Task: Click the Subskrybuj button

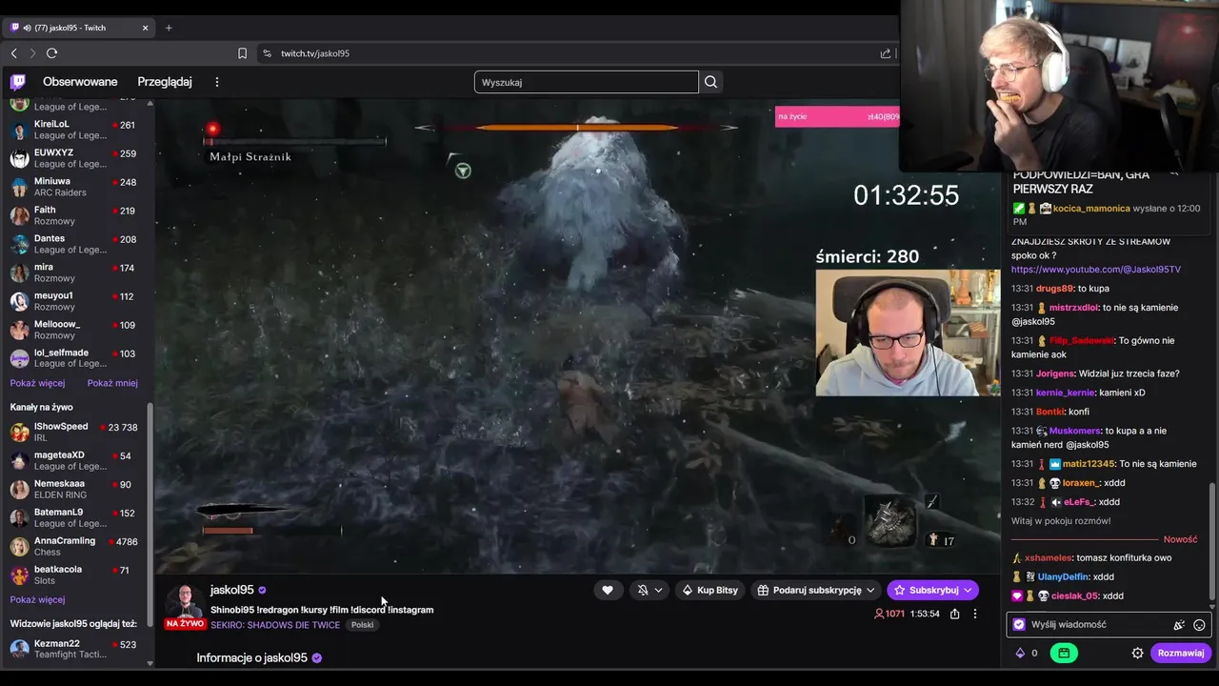Action: (x=932, y=590)
